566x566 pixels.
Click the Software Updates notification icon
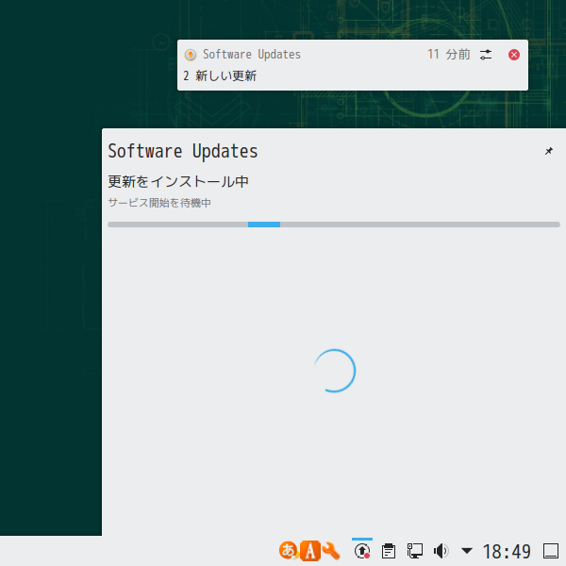[x=191, y=55]
